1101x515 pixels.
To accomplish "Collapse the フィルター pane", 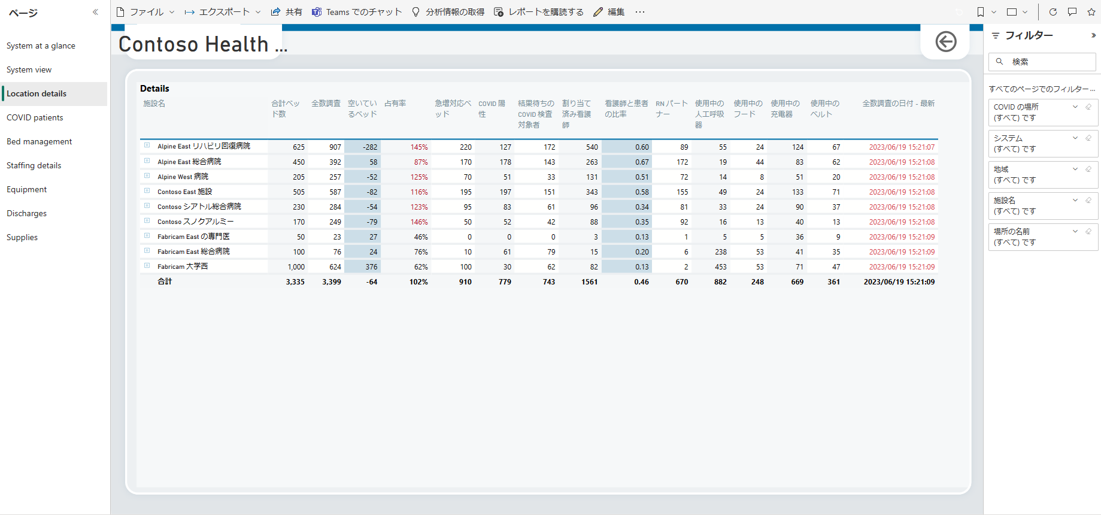I will 1093,35.
